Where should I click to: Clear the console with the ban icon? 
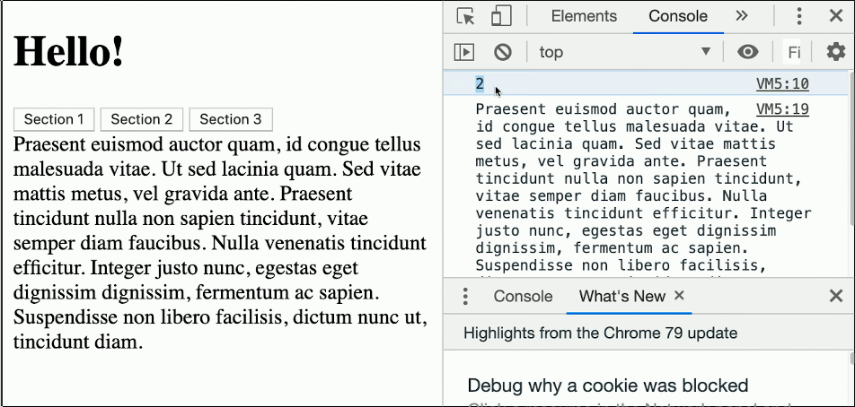[x=503, y=52]
